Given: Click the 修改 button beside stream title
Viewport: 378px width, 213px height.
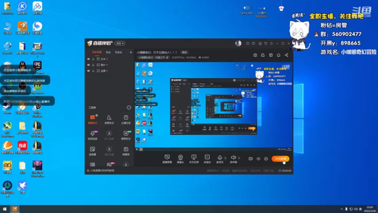Looking at the screenshot, I should (x=184, y=53).
